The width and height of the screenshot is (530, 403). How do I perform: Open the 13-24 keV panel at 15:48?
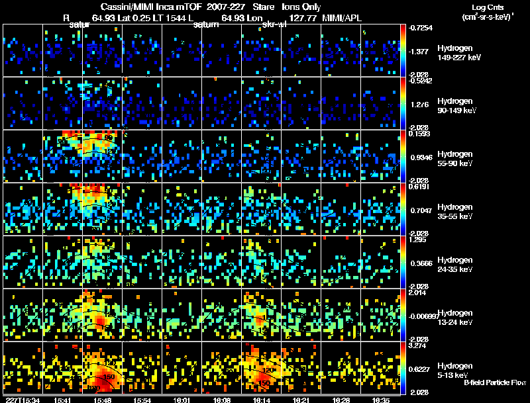(x=103, y=315)
